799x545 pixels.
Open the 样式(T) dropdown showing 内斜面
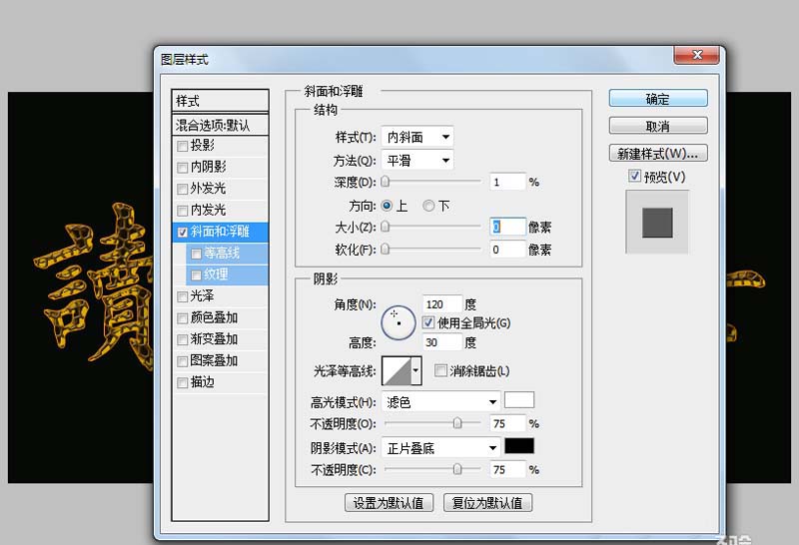[417, 137]
